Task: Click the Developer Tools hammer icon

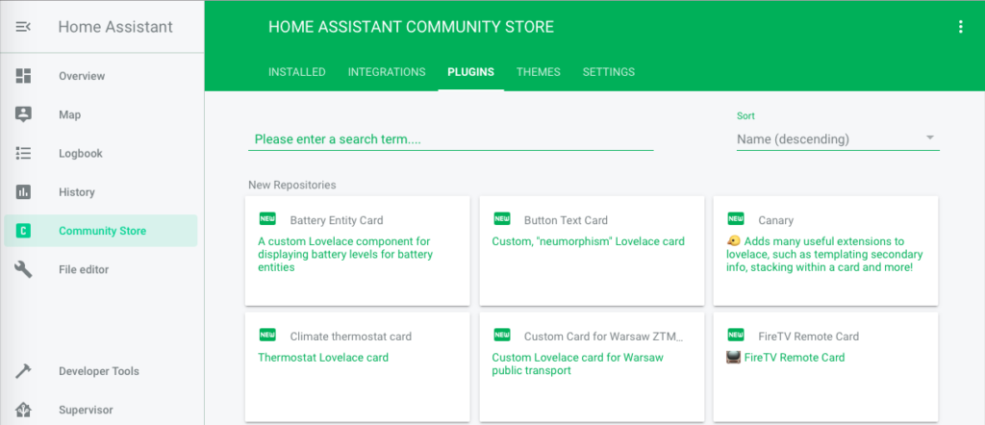Action: (x=23, y=371)
